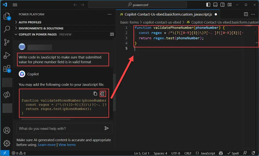
Task: Toggle the primary side bar layout button
Action: coord(208,5)
